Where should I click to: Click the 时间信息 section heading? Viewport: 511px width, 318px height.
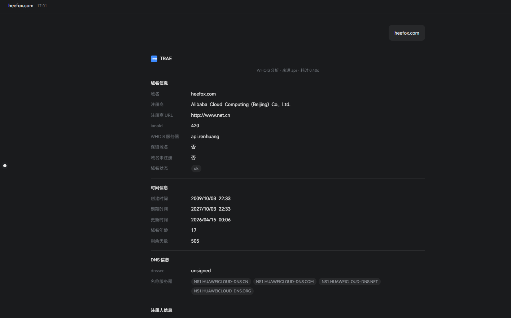coord(159,188)
